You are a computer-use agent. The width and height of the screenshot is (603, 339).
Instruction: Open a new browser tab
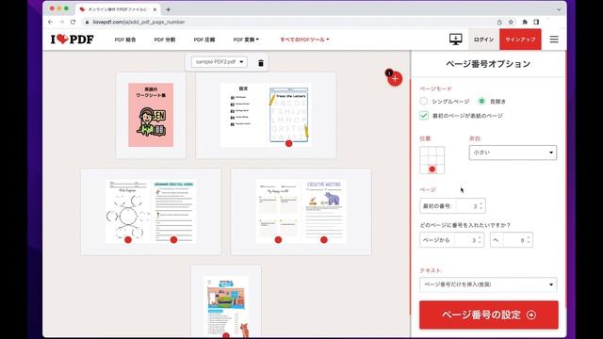pos(168,9)
